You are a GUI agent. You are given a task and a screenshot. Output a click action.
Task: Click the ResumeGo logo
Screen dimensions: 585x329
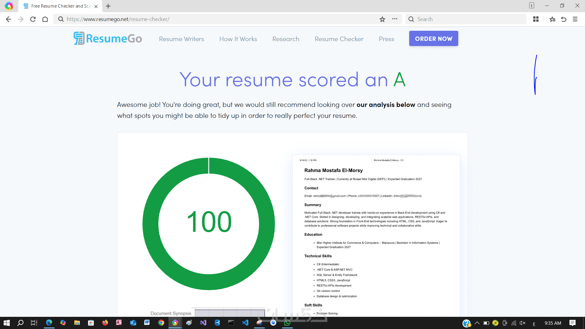tap(108, 38)
